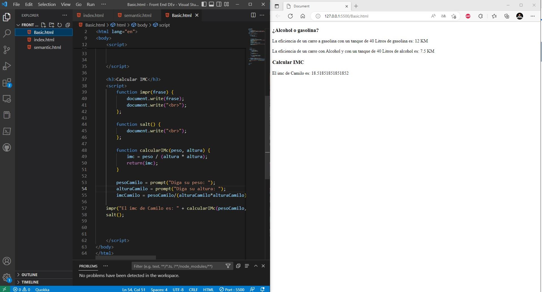Toggle secondary side bar layout icon
The height and width of the screenshot is (292, 542).
pyautogui.click(x=219, y=4)
